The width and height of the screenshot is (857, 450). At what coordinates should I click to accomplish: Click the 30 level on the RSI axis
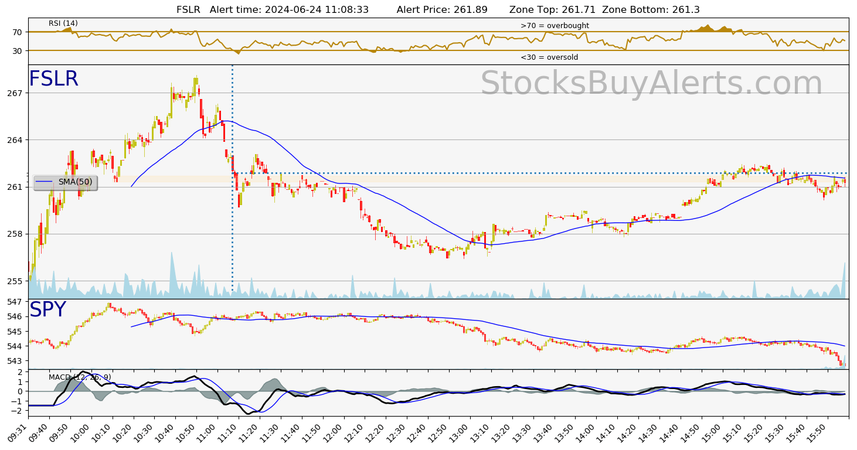pos(16,51)
